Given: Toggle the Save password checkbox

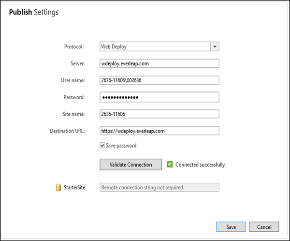Looking at the screenshot, I should (x=102, y=146).
